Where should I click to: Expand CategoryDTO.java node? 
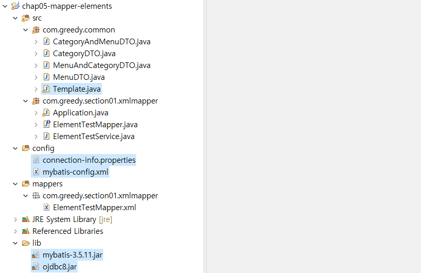[x=35, y=54]
